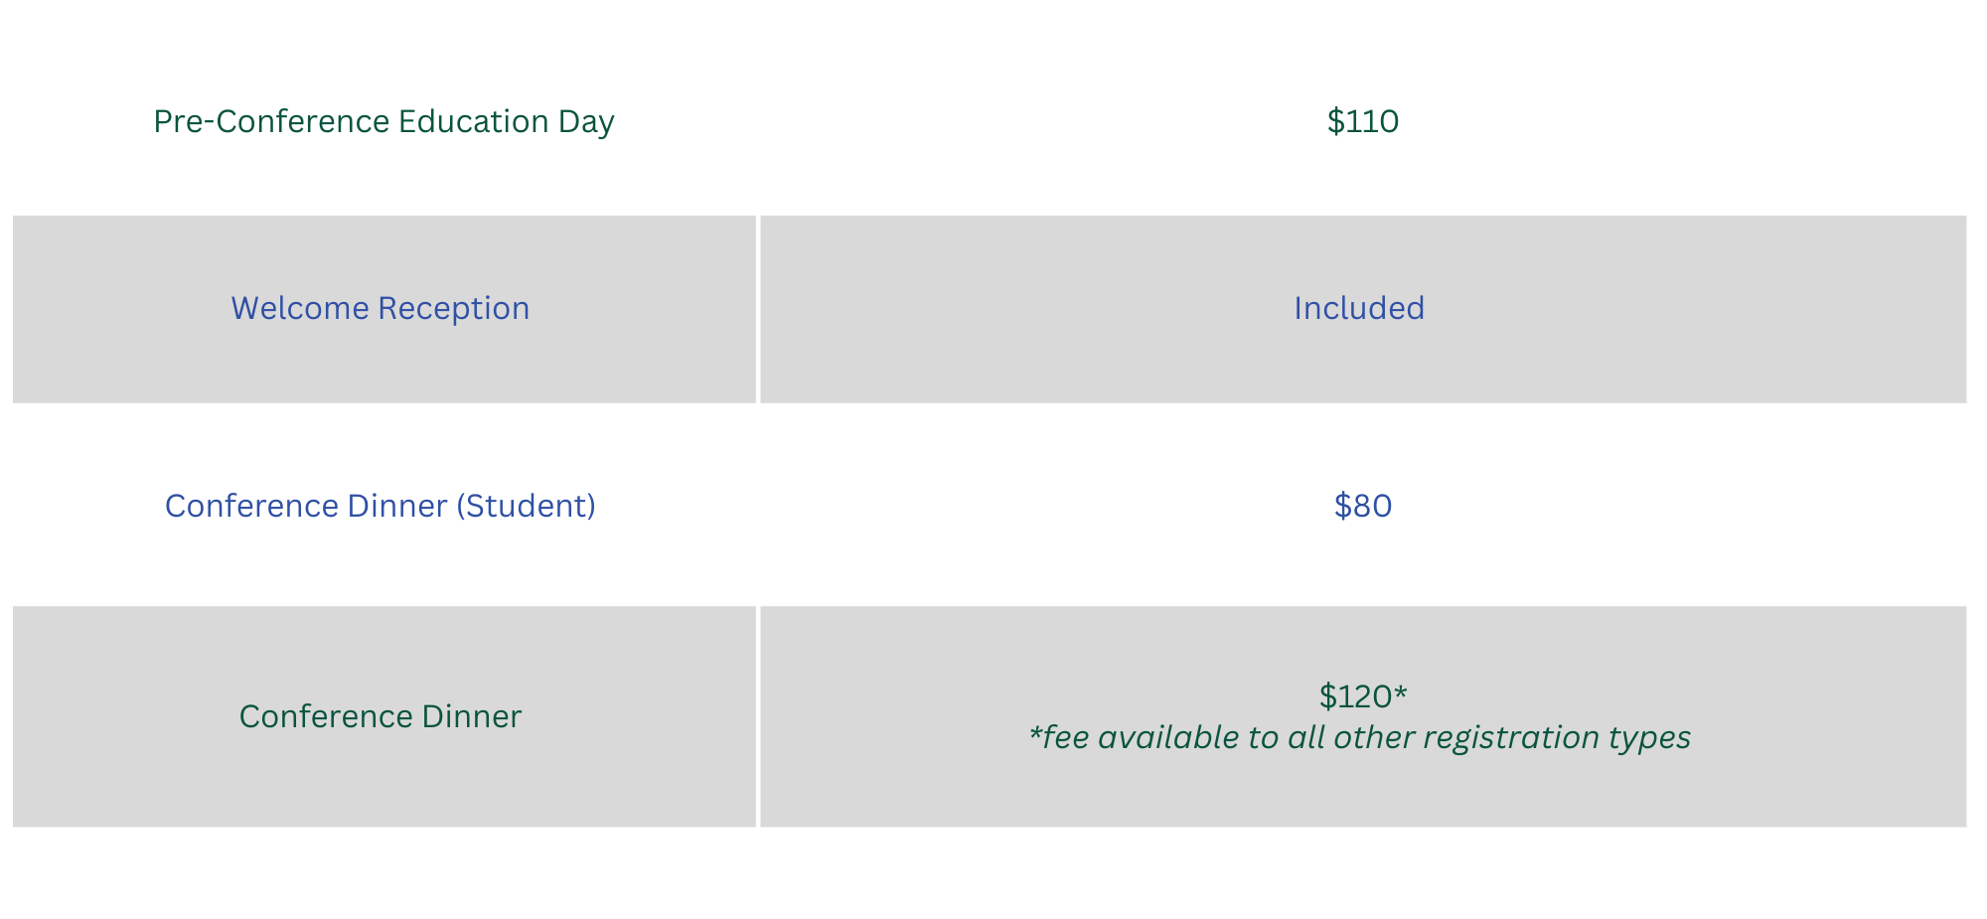
Task: Click the $120* dinner fee
Action: click(x=1361, y=696)
